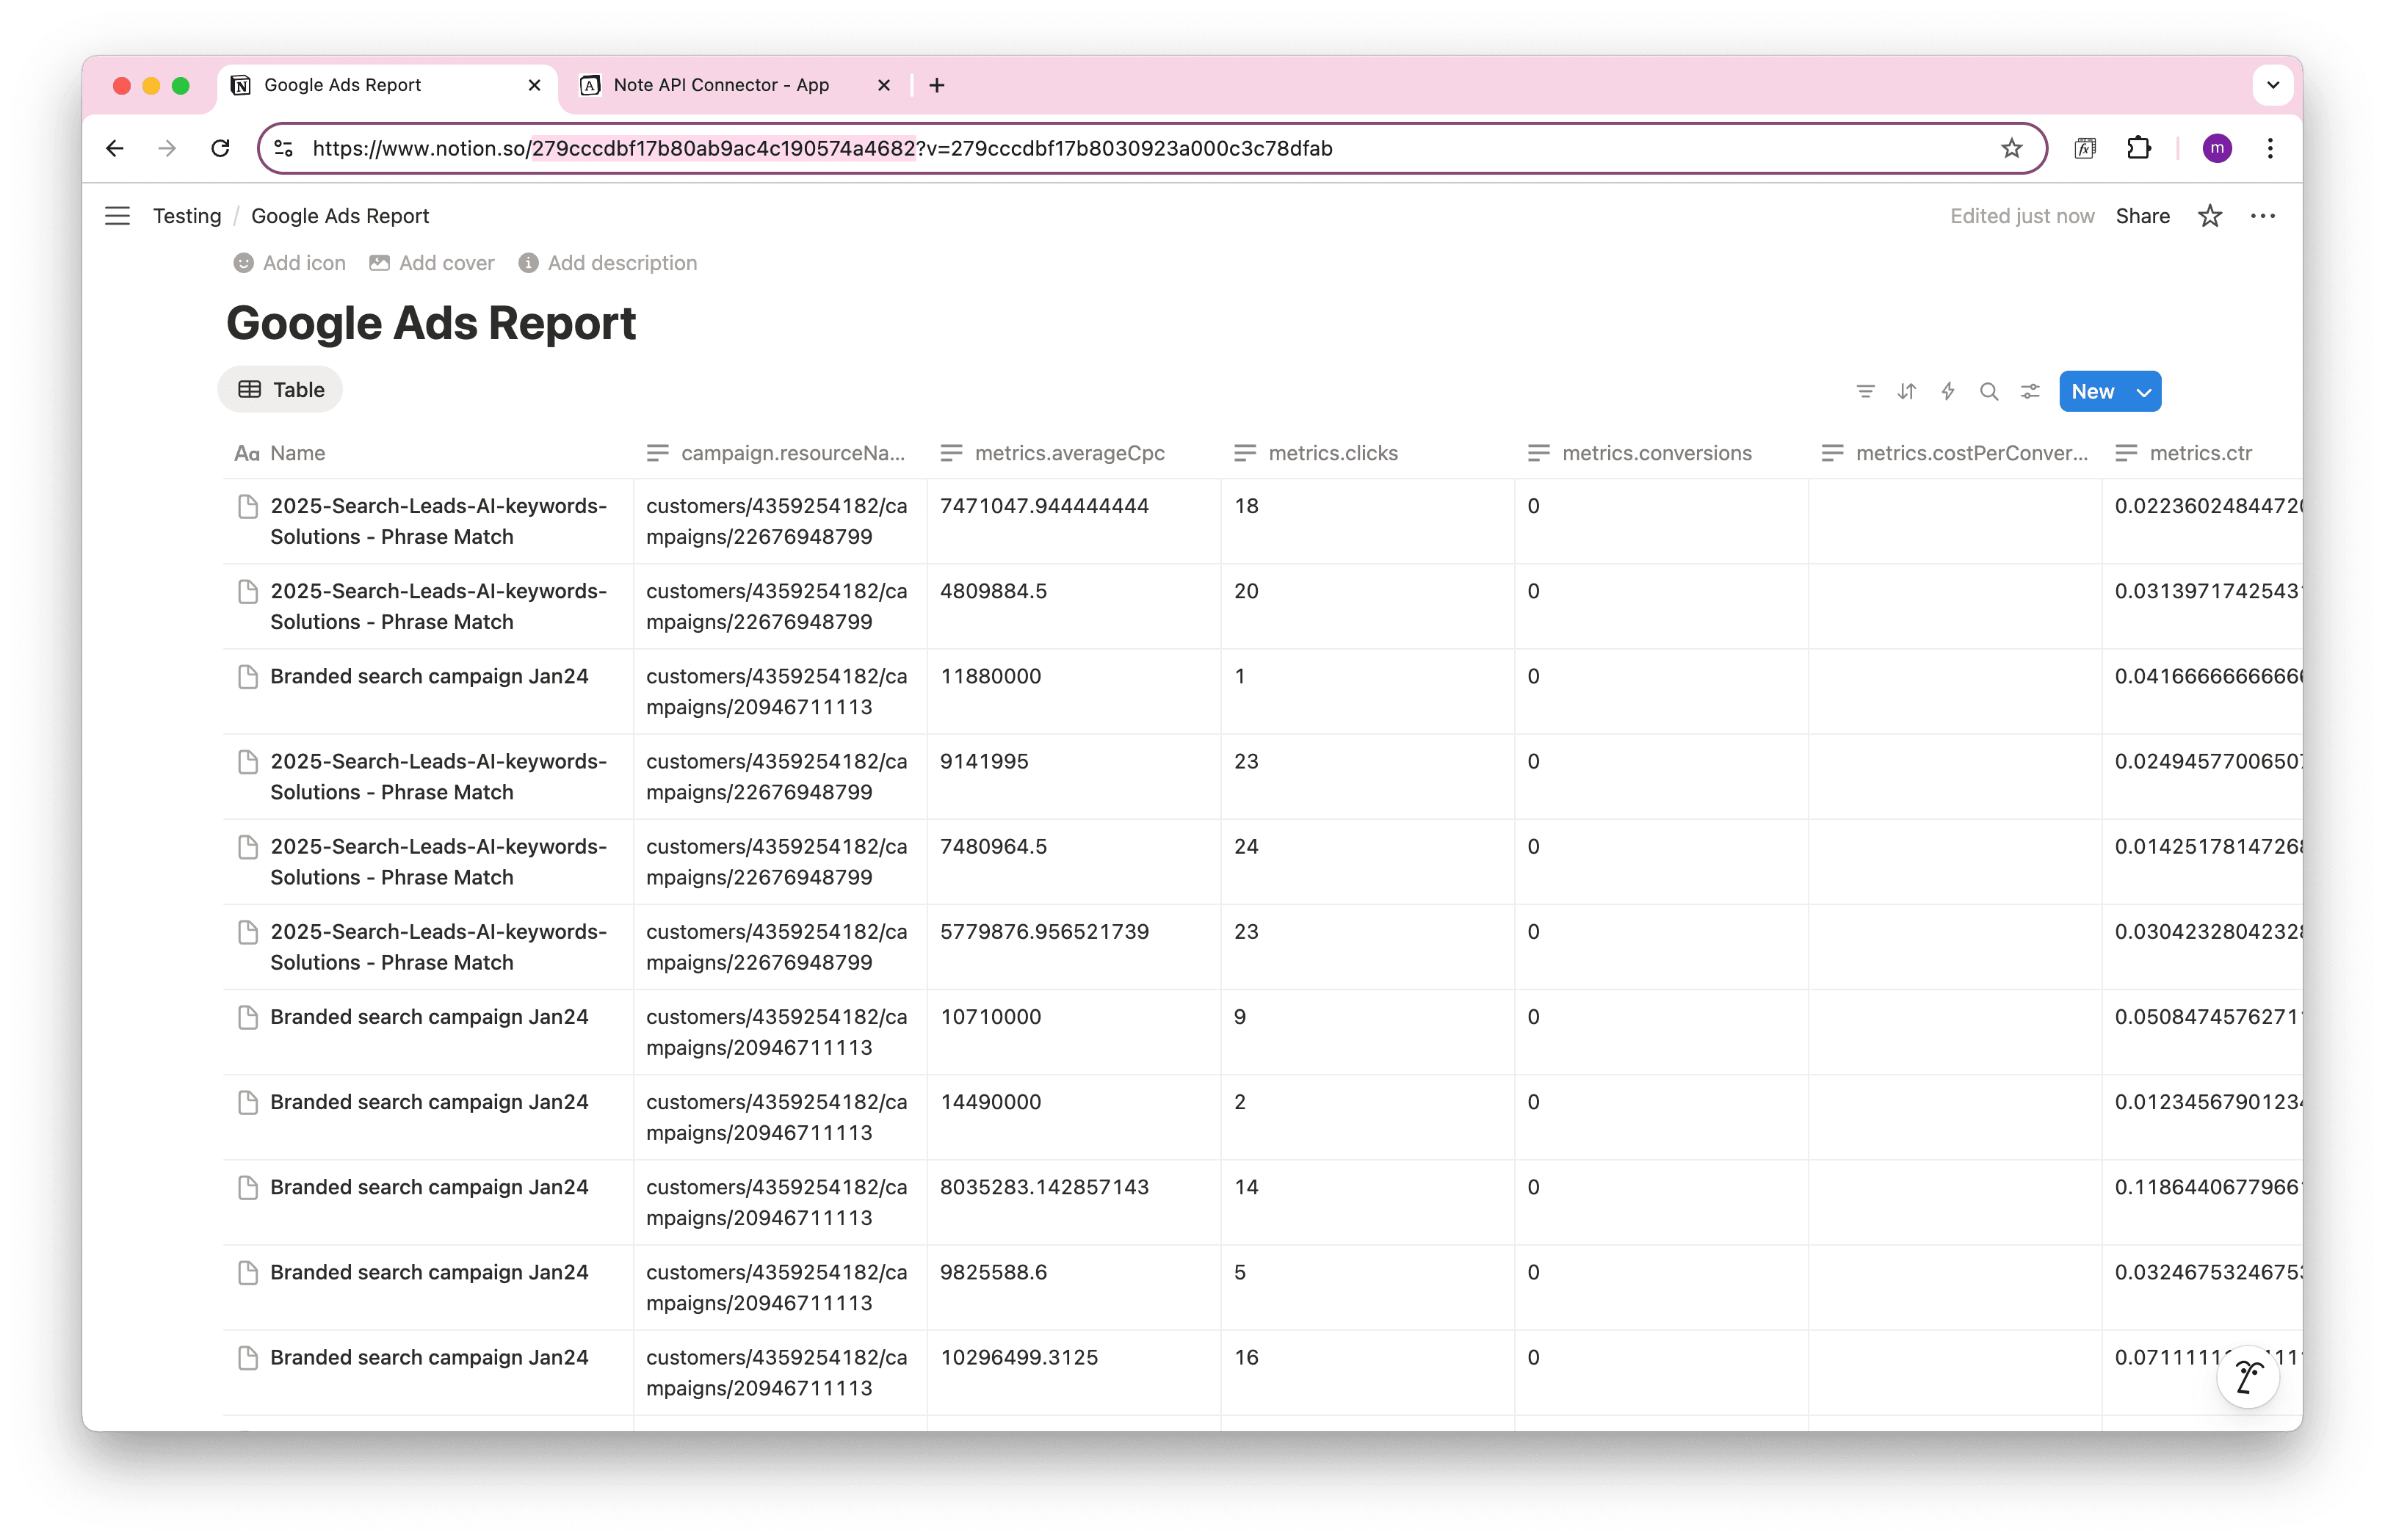Open database view settings sliders icon
This screenshot has width=2385, height=1540.
[x=2030, y=391]
